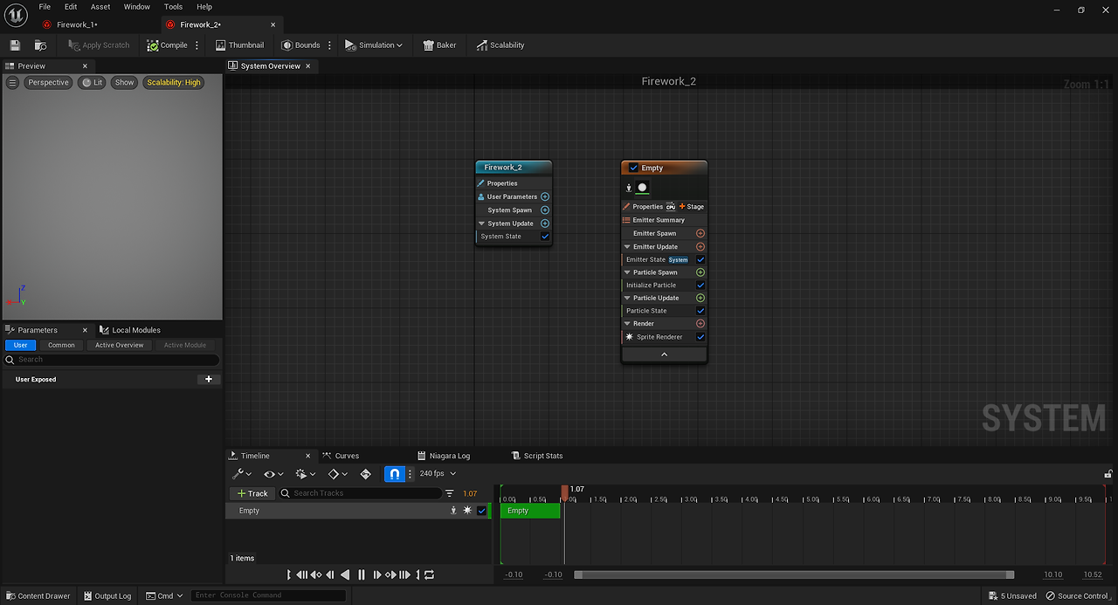Open the Script Stats tab

tap(542, 456)
